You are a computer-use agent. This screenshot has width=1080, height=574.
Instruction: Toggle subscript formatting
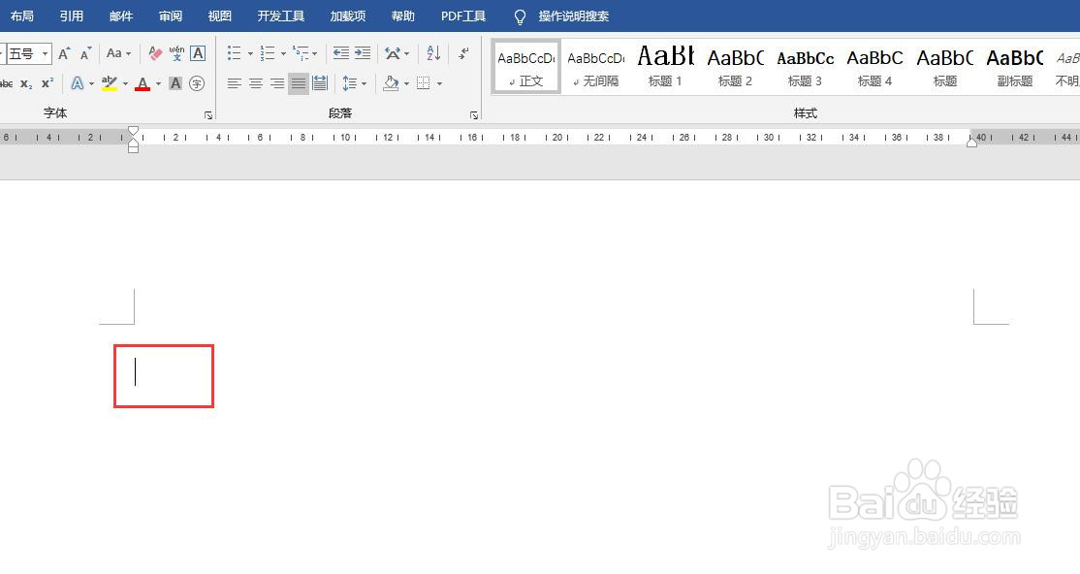coord(26,83)
